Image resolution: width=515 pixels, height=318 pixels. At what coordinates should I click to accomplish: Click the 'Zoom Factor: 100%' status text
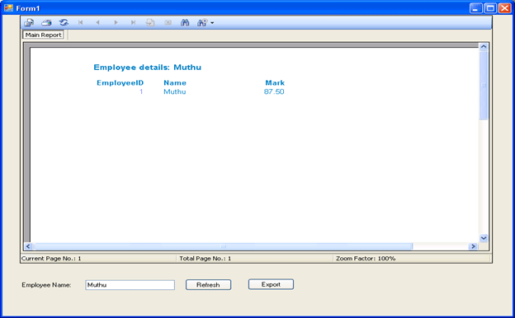click(x=366, y=259)
